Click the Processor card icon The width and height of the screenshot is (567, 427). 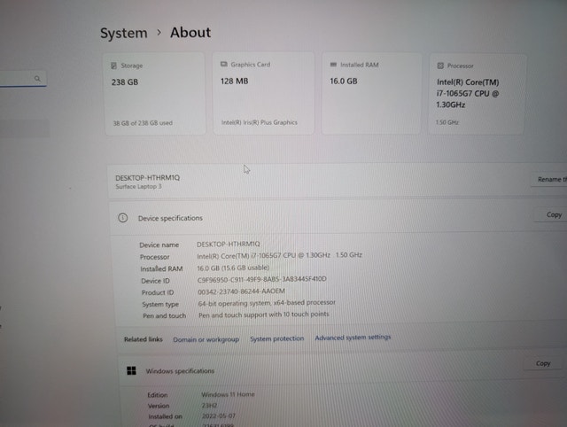[x=440, y=66]
